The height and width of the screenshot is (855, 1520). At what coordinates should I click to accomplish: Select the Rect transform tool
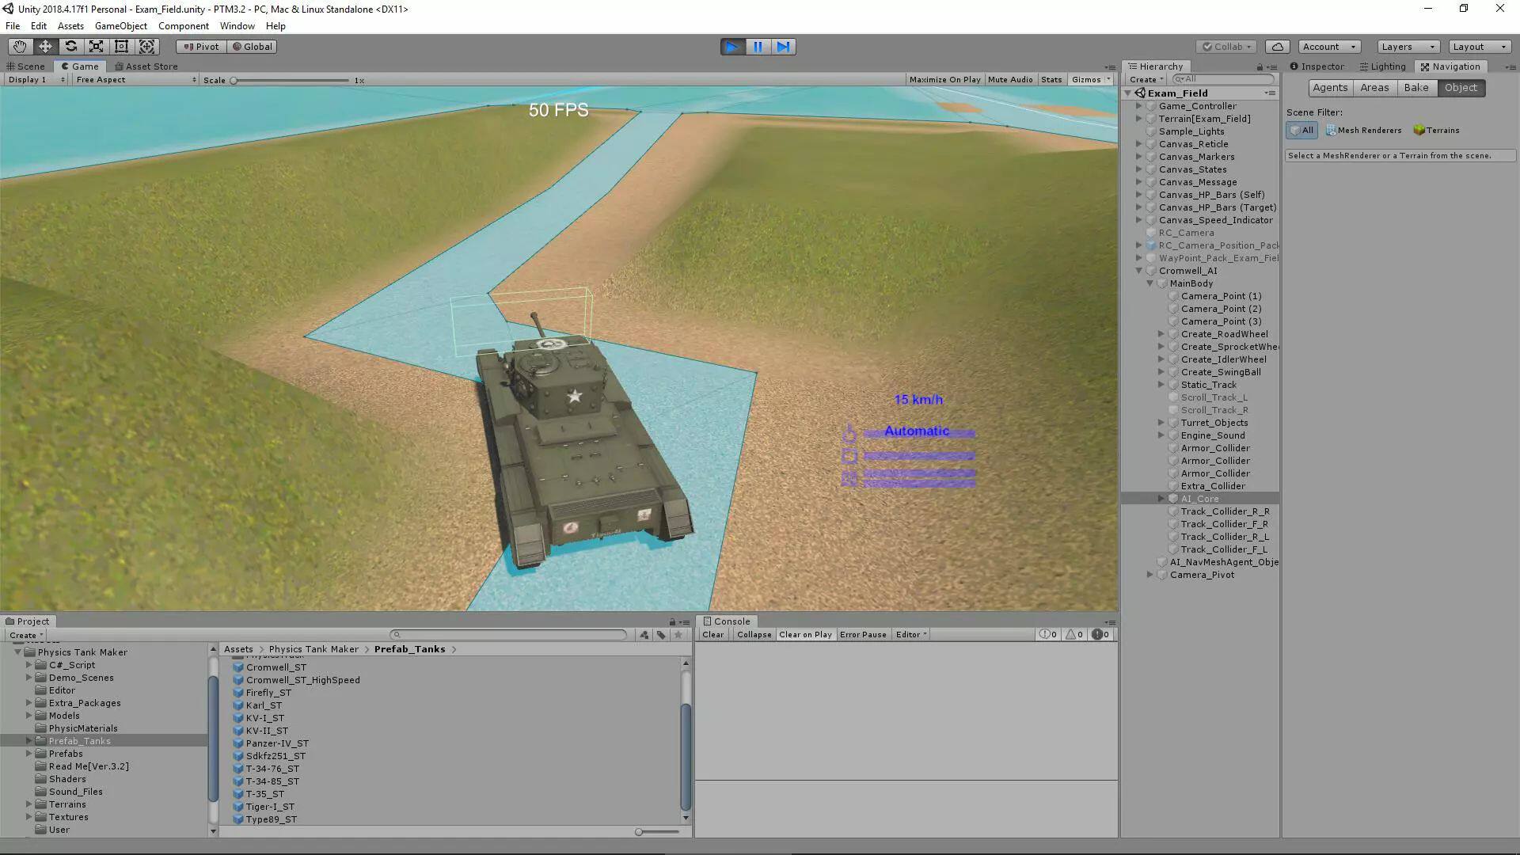tap(121, 47)
